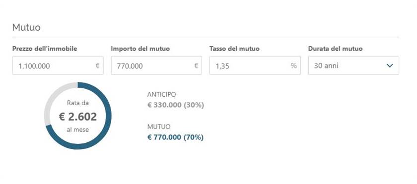
Task: Click the € 2.602 monthly payment value
Action: click(x=77, y=117)
